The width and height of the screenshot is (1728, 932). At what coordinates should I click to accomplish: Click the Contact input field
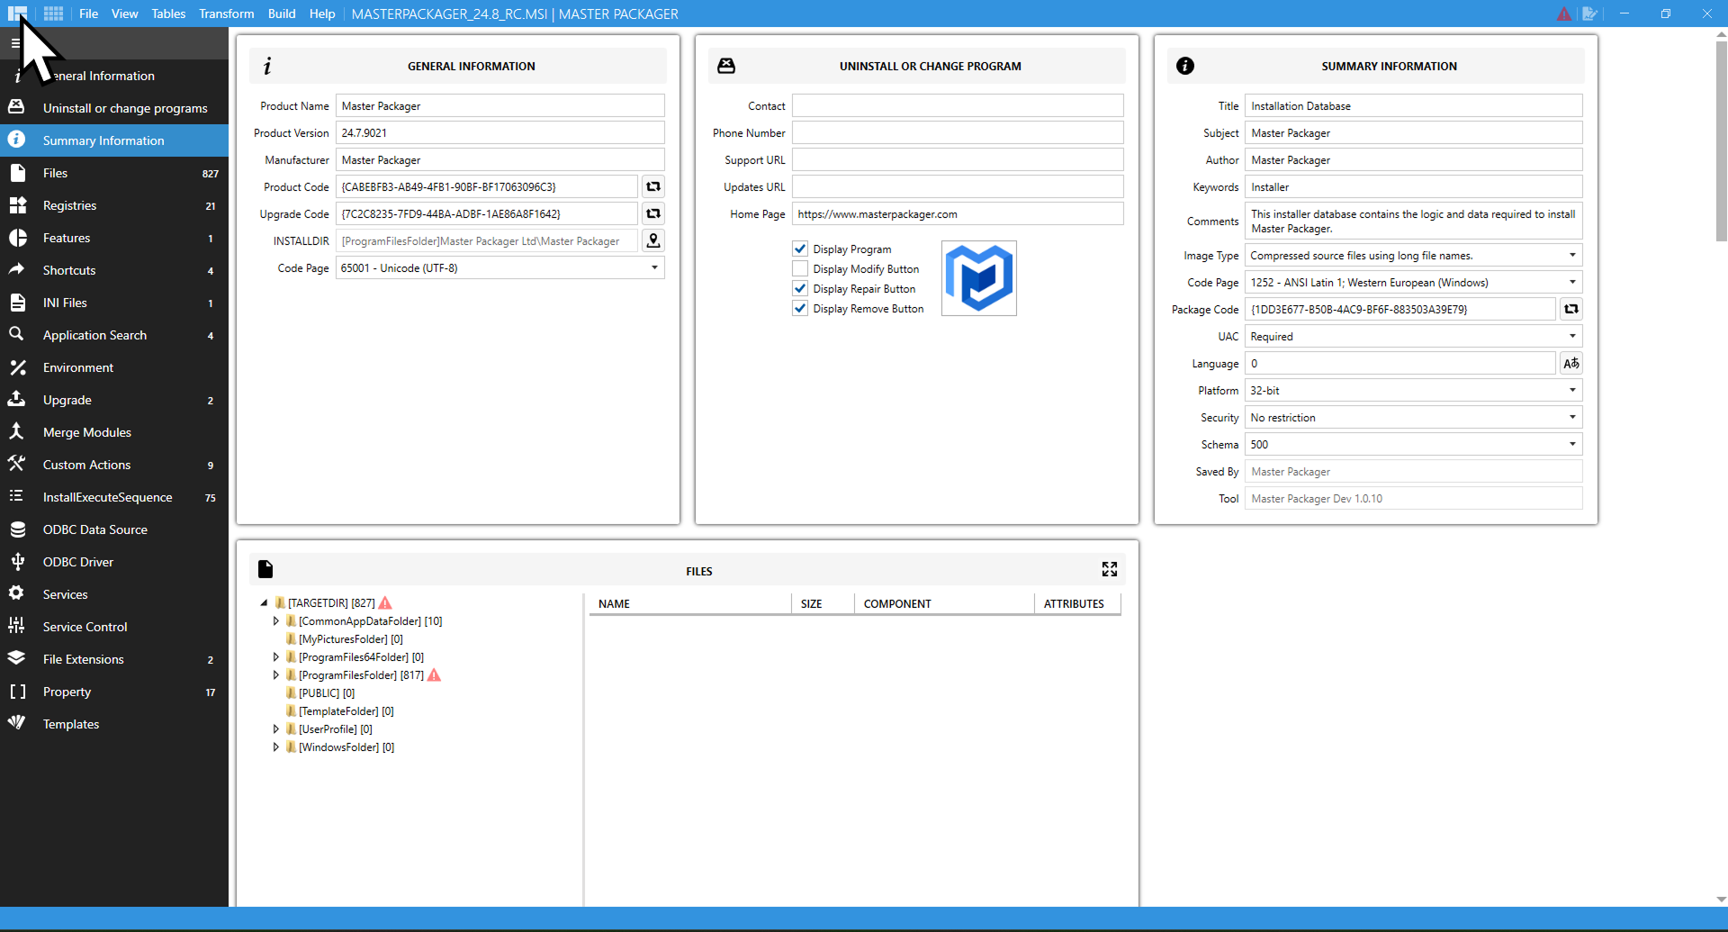(958, 105)
